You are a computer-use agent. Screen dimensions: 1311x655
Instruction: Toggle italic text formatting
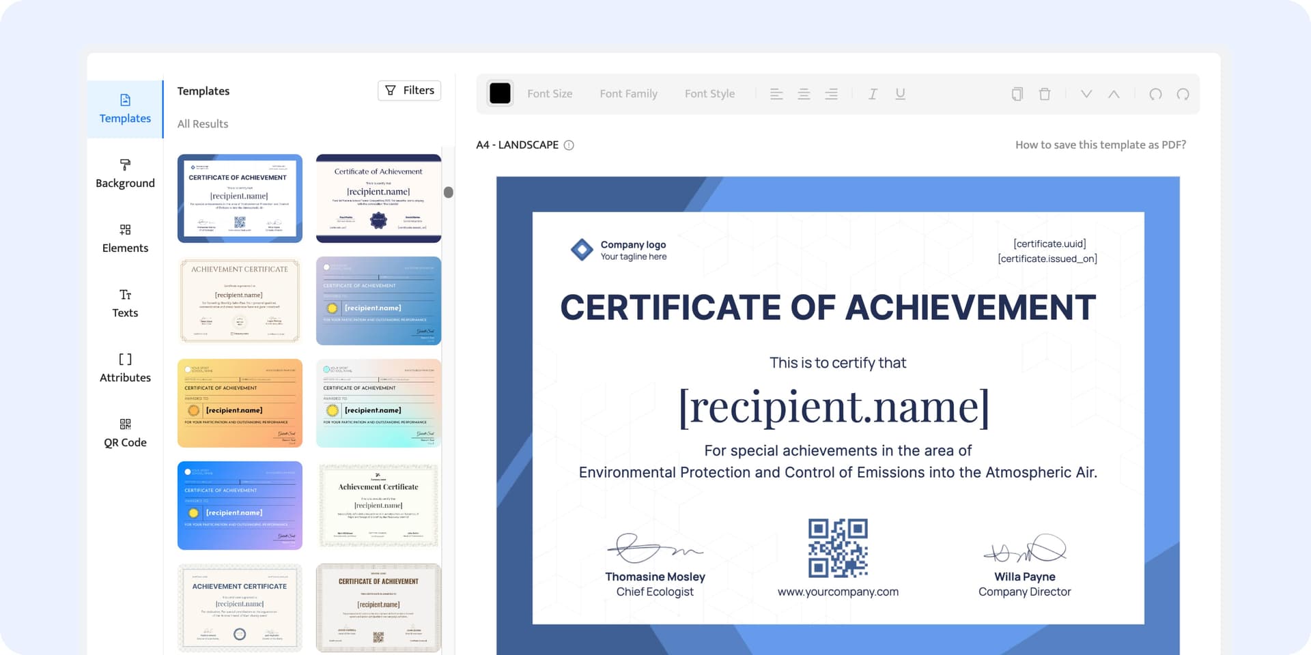(873, 94)
